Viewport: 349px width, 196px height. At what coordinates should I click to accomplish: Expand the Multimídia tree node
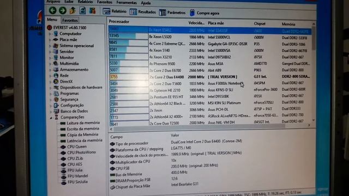(x=50, y=64)
